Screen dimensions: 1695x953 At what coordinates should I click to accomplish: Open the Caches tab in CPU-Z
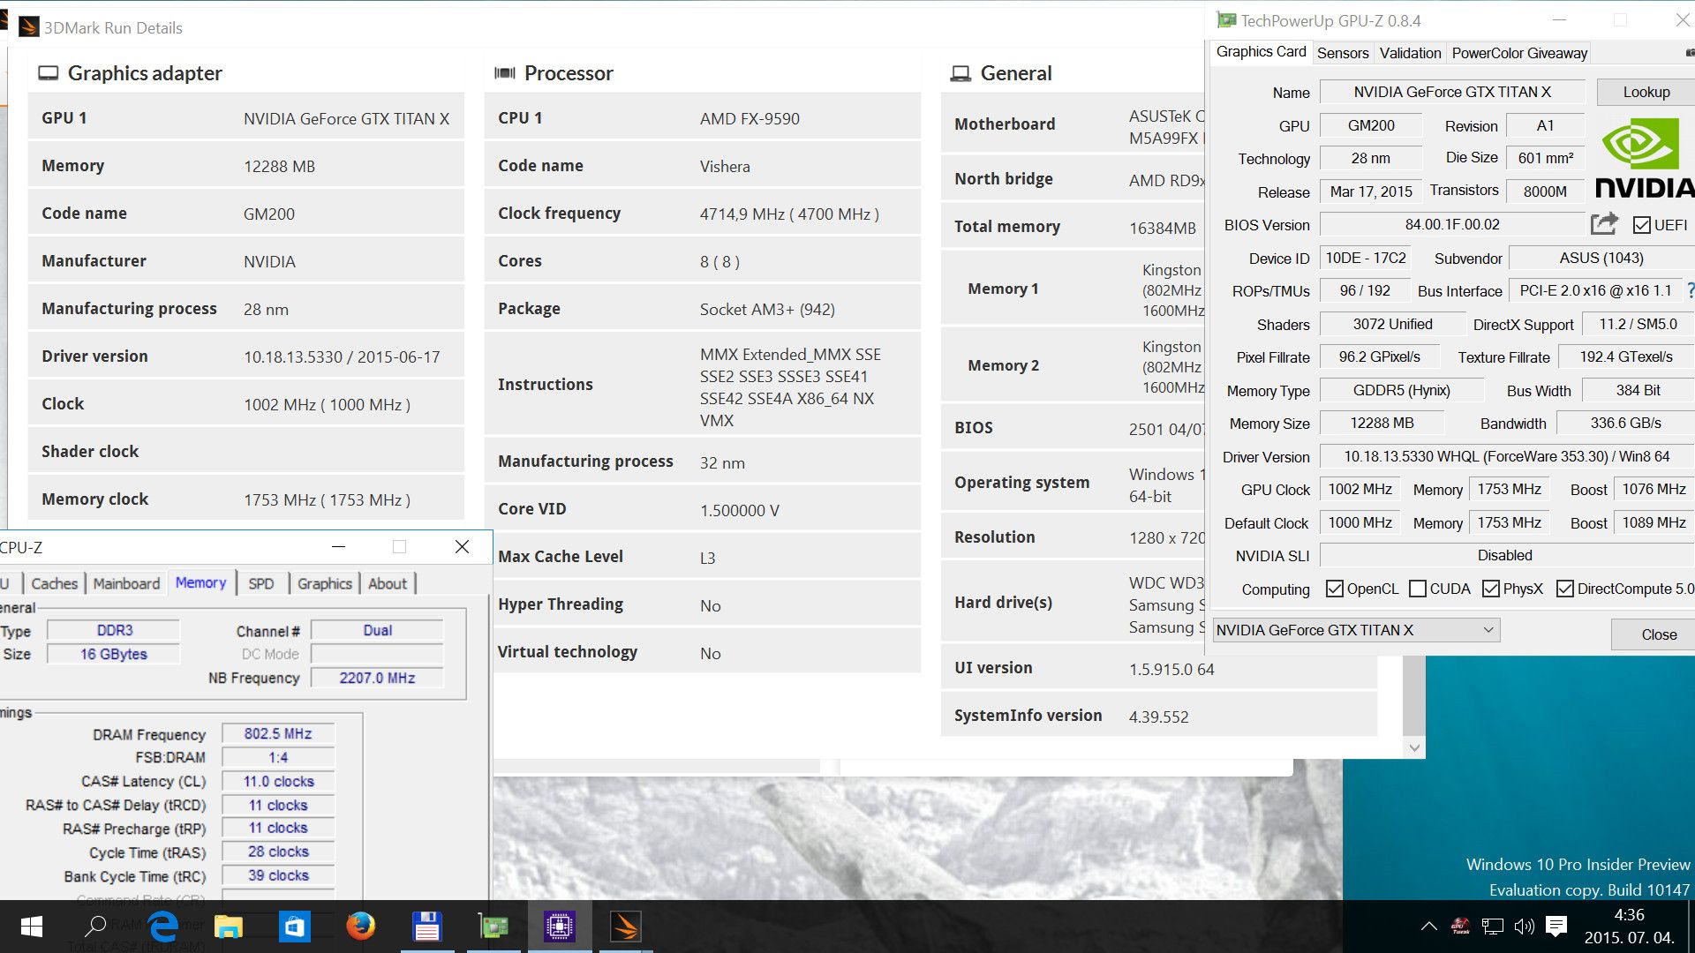point(55,583)
